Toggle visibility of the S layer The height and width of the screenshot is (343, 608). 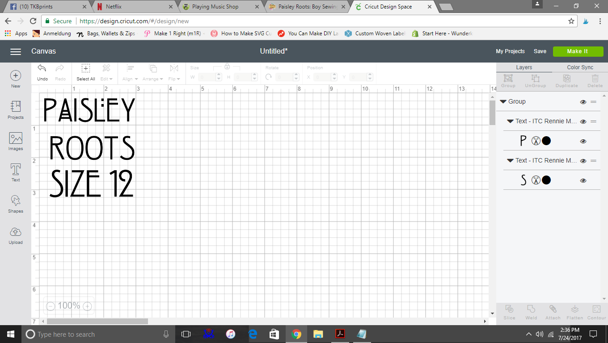[x=583, y=180]
